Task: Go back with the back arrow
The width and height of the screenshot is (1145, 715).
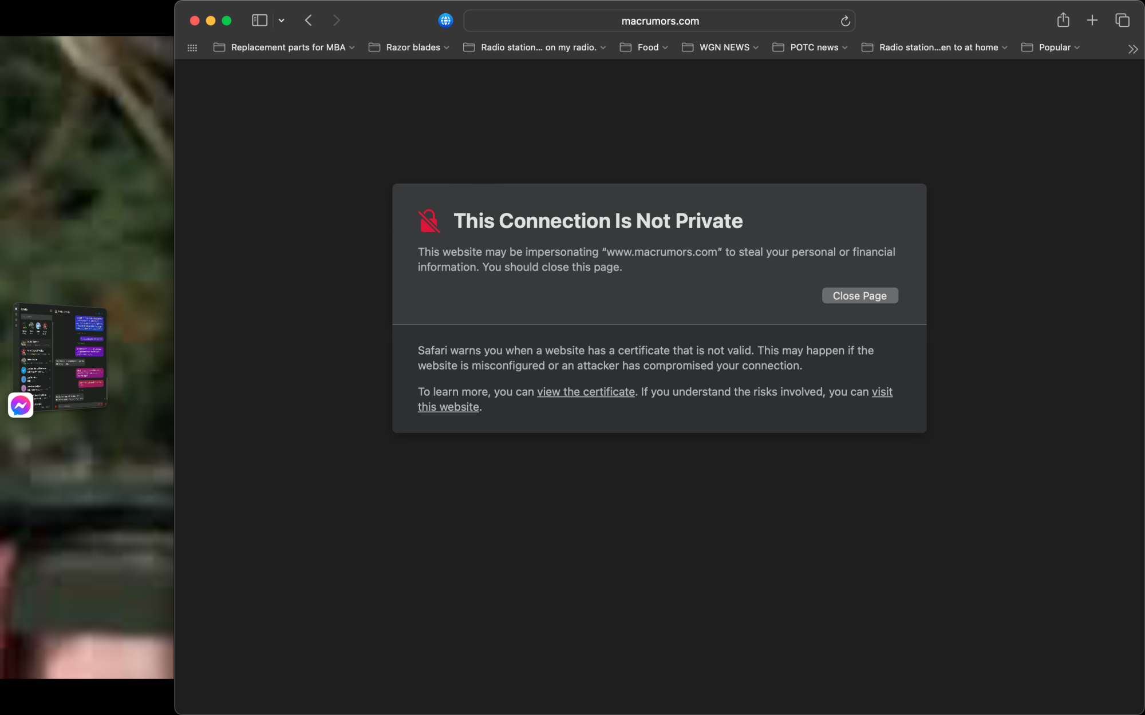Action: point(308,21)
